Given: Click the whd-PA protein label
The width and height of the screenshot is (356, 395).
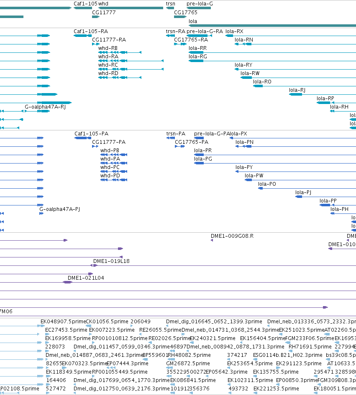Looking at the screenshot, I should click(x=110, y=159).
